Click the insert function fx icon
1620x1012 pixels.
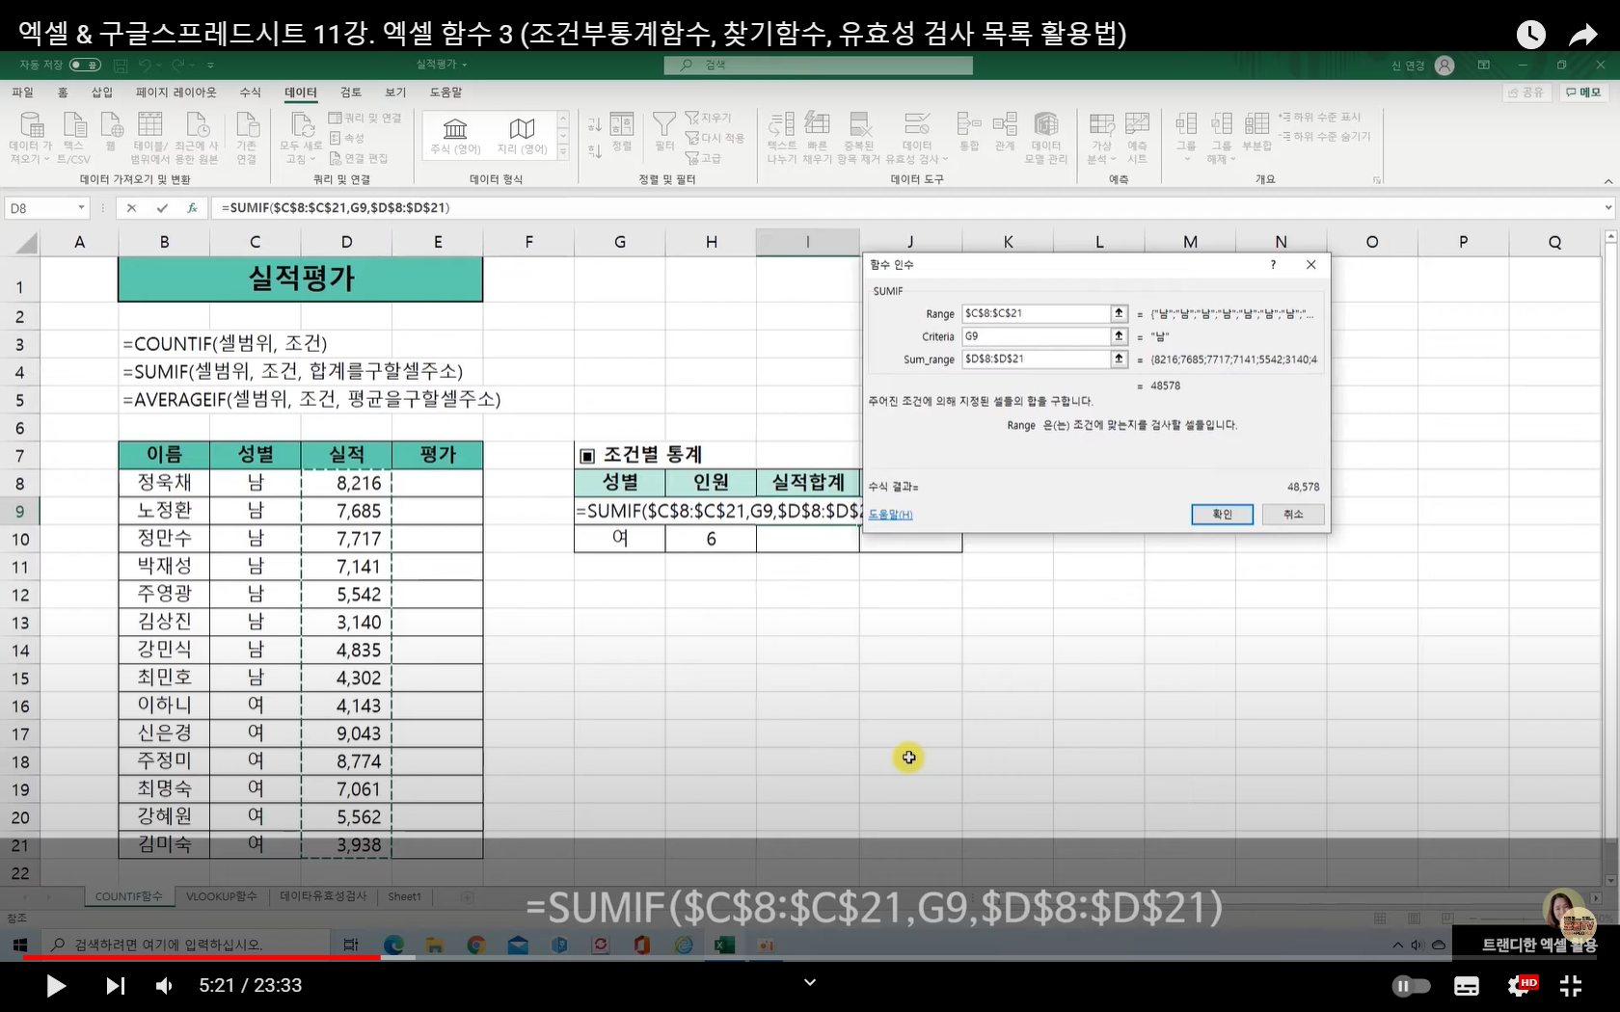192,207
